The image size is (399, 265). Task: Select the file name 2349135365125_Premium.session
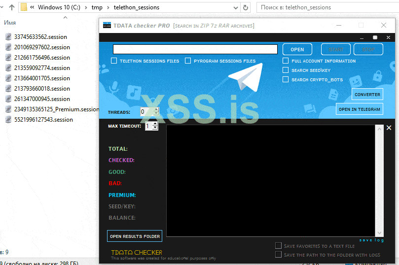point(57,109)
